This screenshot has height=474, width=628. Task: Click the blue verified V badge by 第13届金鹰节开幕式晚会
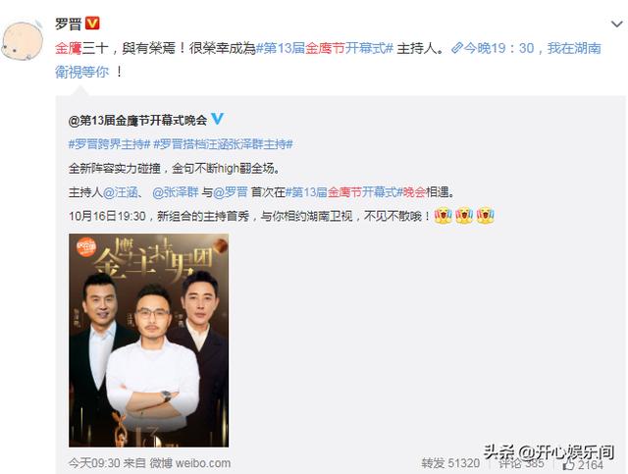[x=217, y=119]
